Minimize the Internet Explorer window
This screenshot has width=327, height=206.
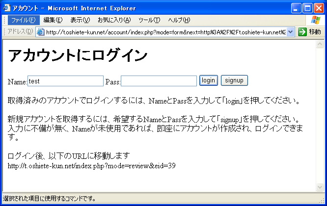[x=296, y=8]
